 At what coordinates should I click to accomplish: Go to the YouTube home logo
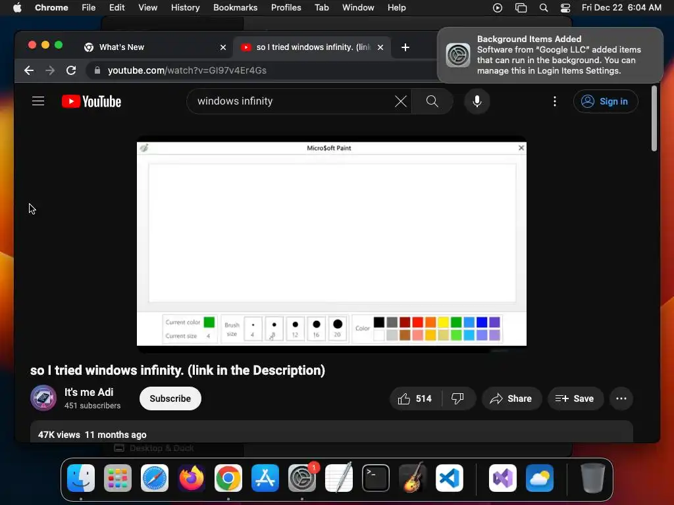pos(91,101)
